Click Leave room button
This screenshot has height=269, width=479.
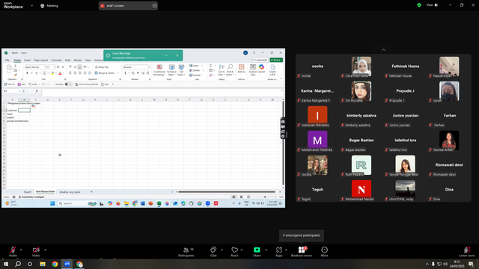coord(467,252)
